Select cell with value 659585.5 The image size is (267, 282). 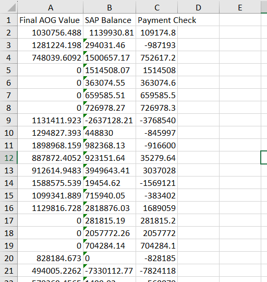[x=157, y=95]
